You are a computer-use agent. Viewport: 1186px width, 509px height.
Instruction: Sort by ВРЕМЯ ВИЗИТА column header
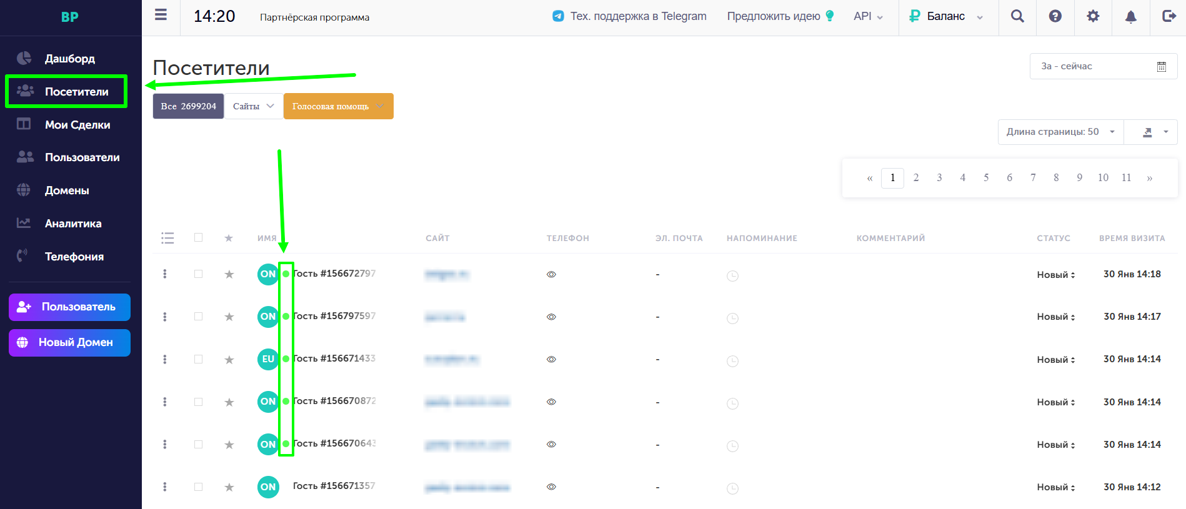click(1132, 238)
